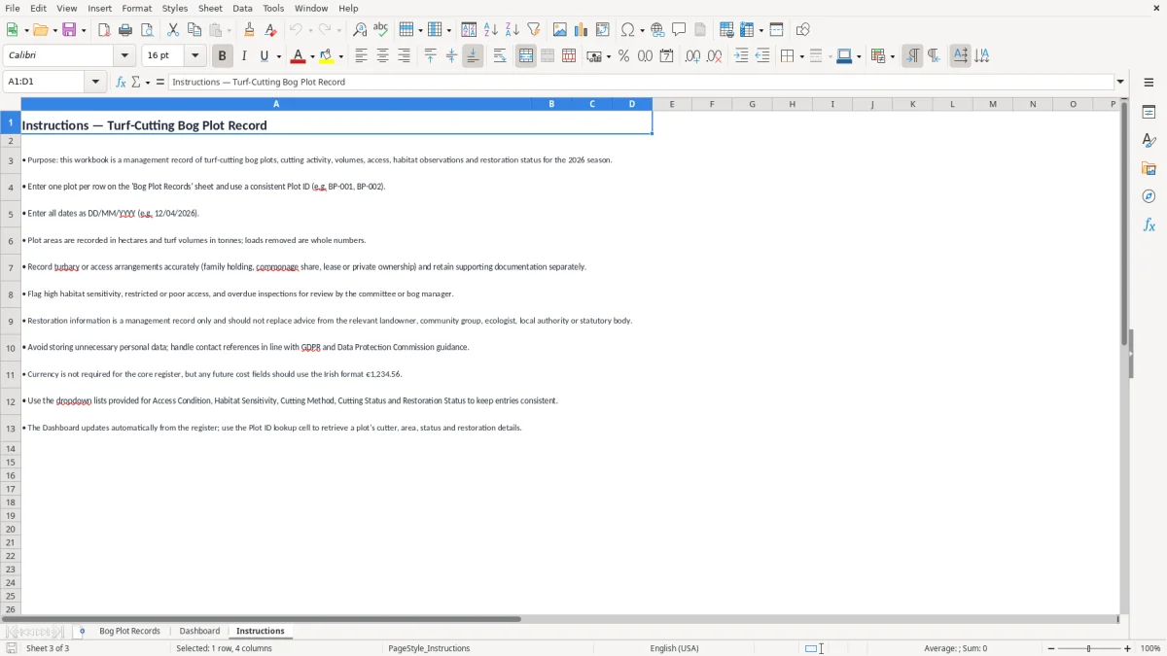Export directly as PDF
Image resolution: width=1167 pixels, height=656 pixels.
click(x=104, y=30)
